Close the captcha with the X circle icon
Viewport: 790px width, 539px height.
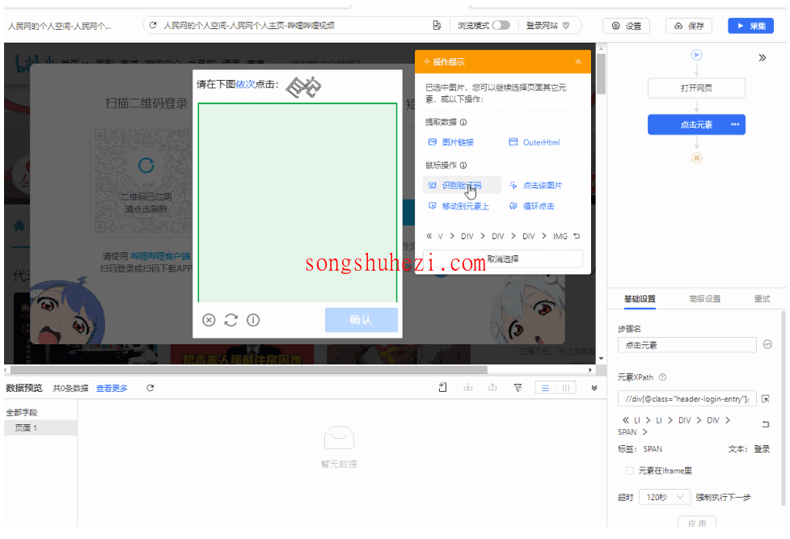[x=209, y=320]
